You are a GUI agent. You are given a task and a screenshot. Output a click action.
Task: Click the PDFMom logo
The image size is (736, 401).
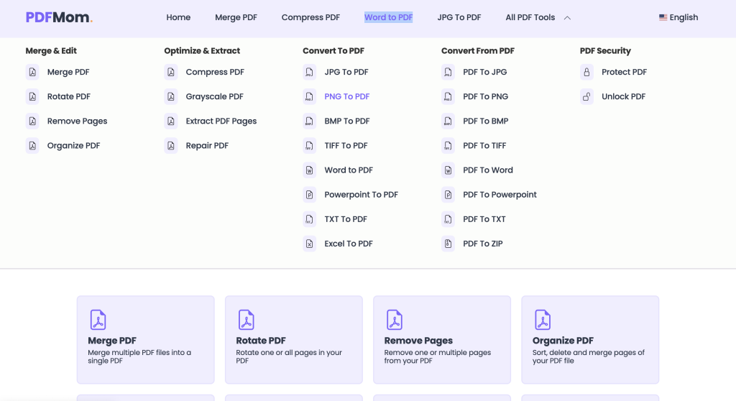59,17
